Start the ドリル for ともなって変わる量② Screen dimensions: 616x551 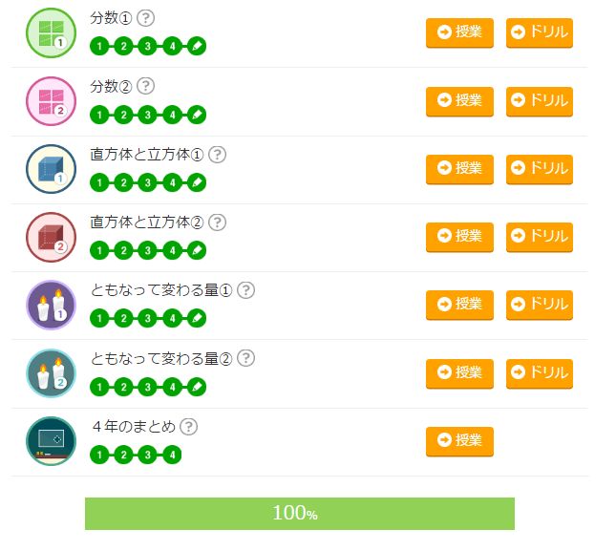click(540, 373)
